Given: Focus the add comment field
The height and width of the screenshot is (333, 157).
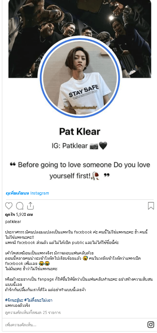Looking at the screenshot, I should click(x=76, y=325).
